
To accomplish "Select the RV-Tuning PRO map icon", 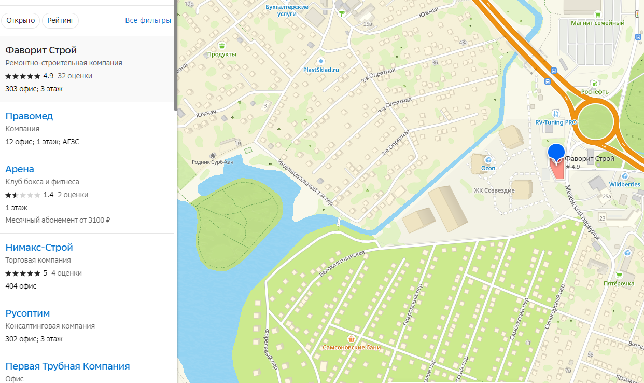I will (556, 113).
